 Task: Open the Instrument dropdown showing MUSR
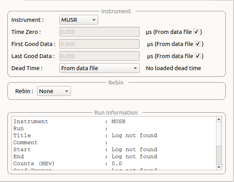(79, 20)
